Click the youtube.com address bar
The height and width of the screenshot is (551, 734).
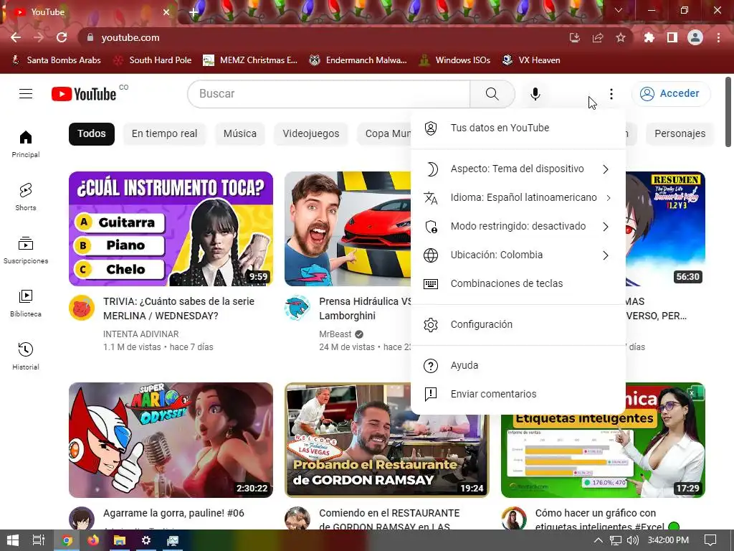[x=323, y=37]
